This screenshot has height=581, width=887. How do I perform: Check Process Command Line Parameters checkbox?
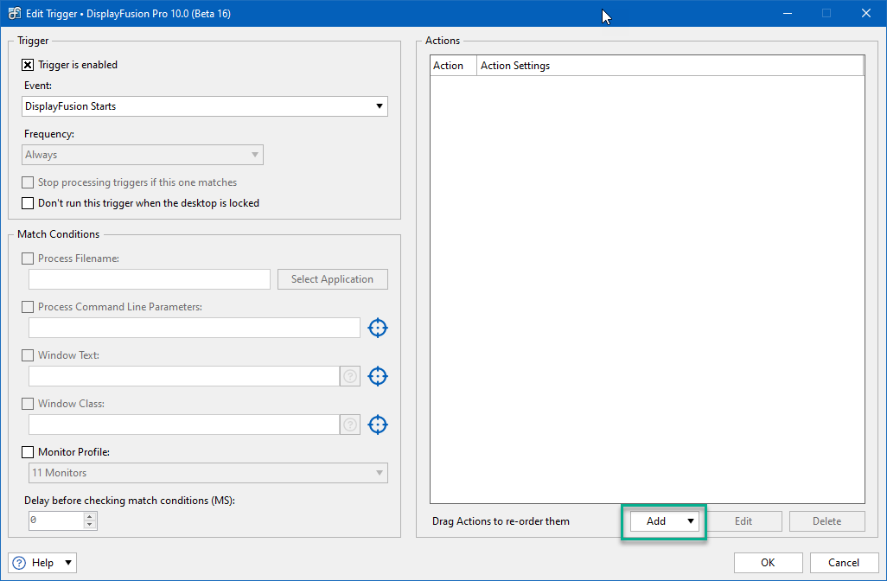pyautogui.click(x=28, y=307)
